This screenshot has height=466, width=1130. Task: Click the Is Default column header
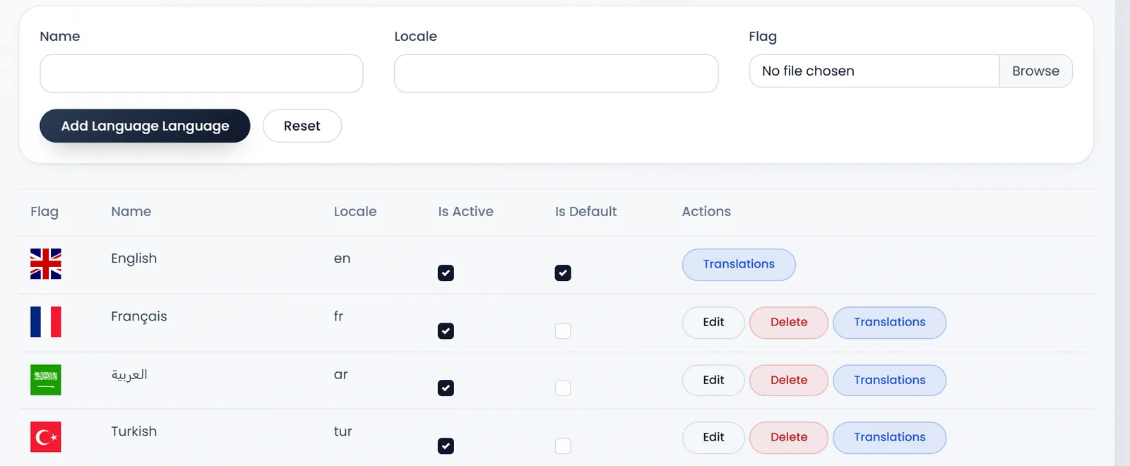point(585,211)
